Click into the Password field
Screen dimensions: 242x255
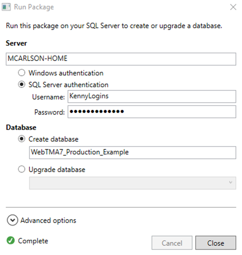point(152,112)
